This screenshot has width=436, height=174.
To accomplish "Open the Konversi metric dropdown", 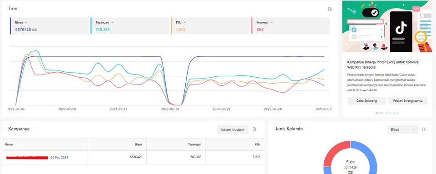I will pyautogui.click(x=272, y=22).
